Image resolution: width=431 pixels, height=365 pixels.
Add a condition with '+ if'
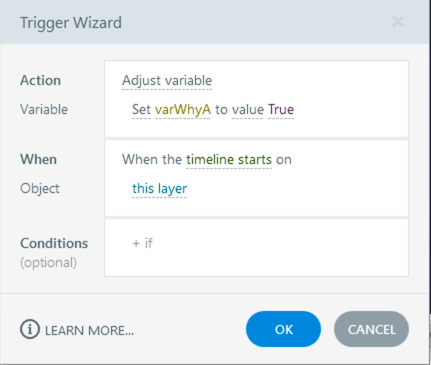[142, 244]
